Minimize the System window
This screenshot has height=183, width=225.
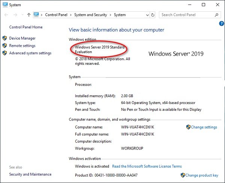click(190, 5)
